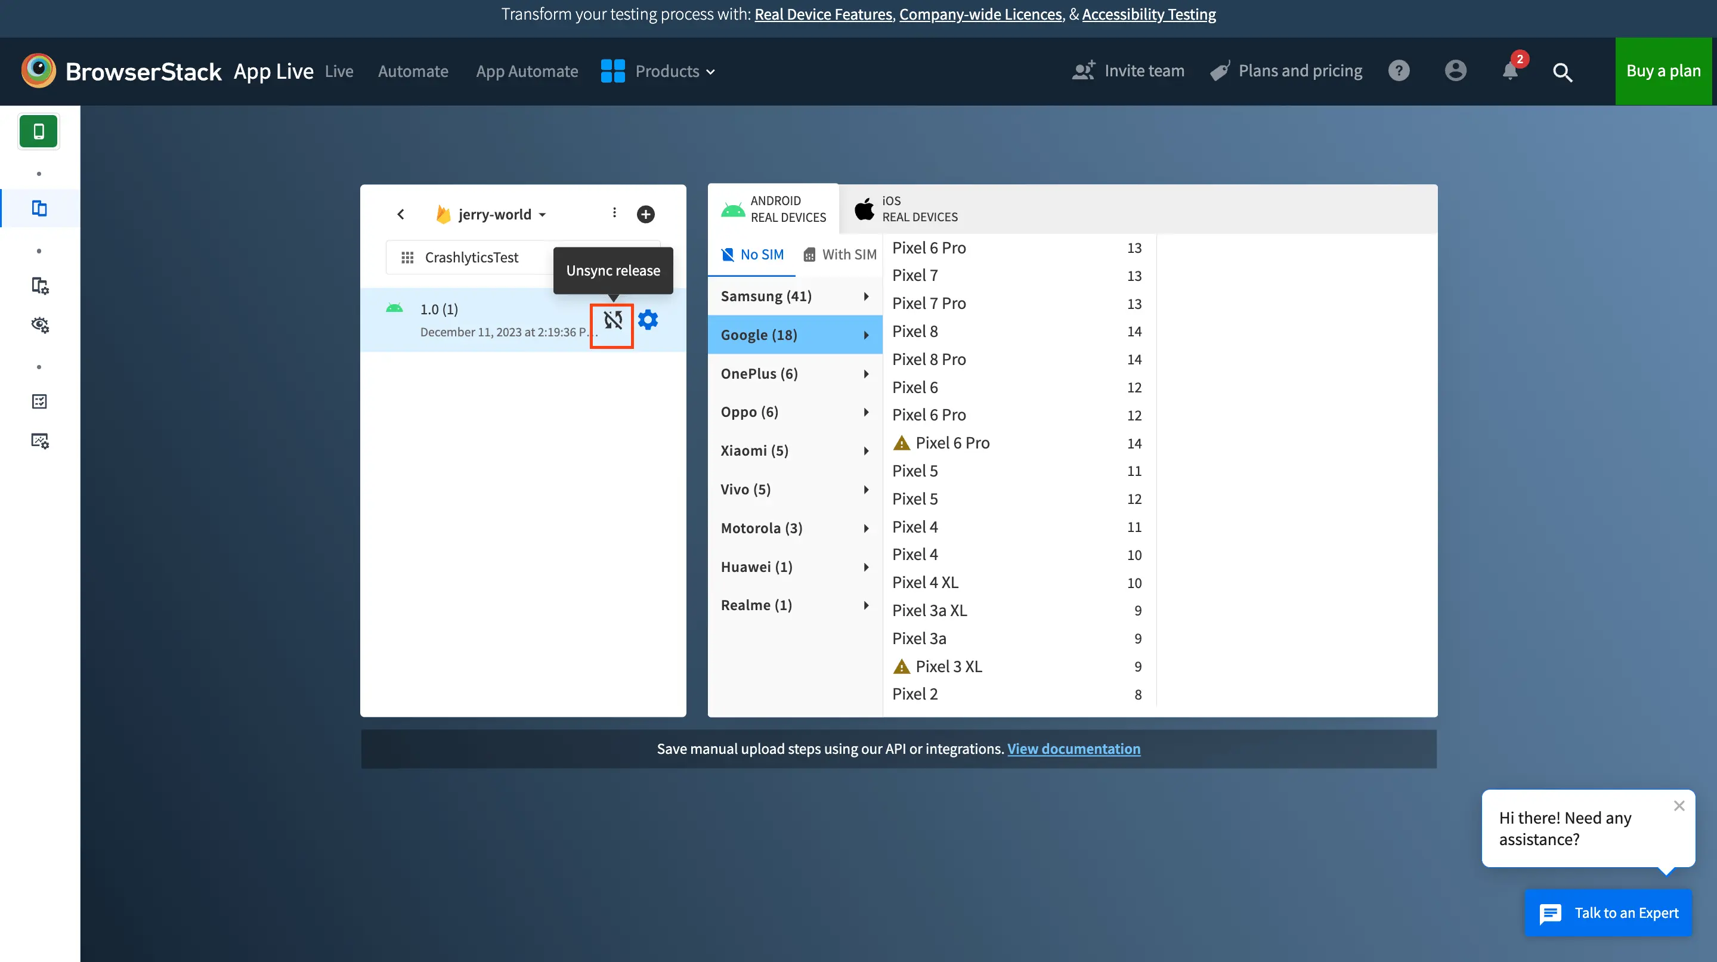Open App Automate in navigation

(527, 72)
